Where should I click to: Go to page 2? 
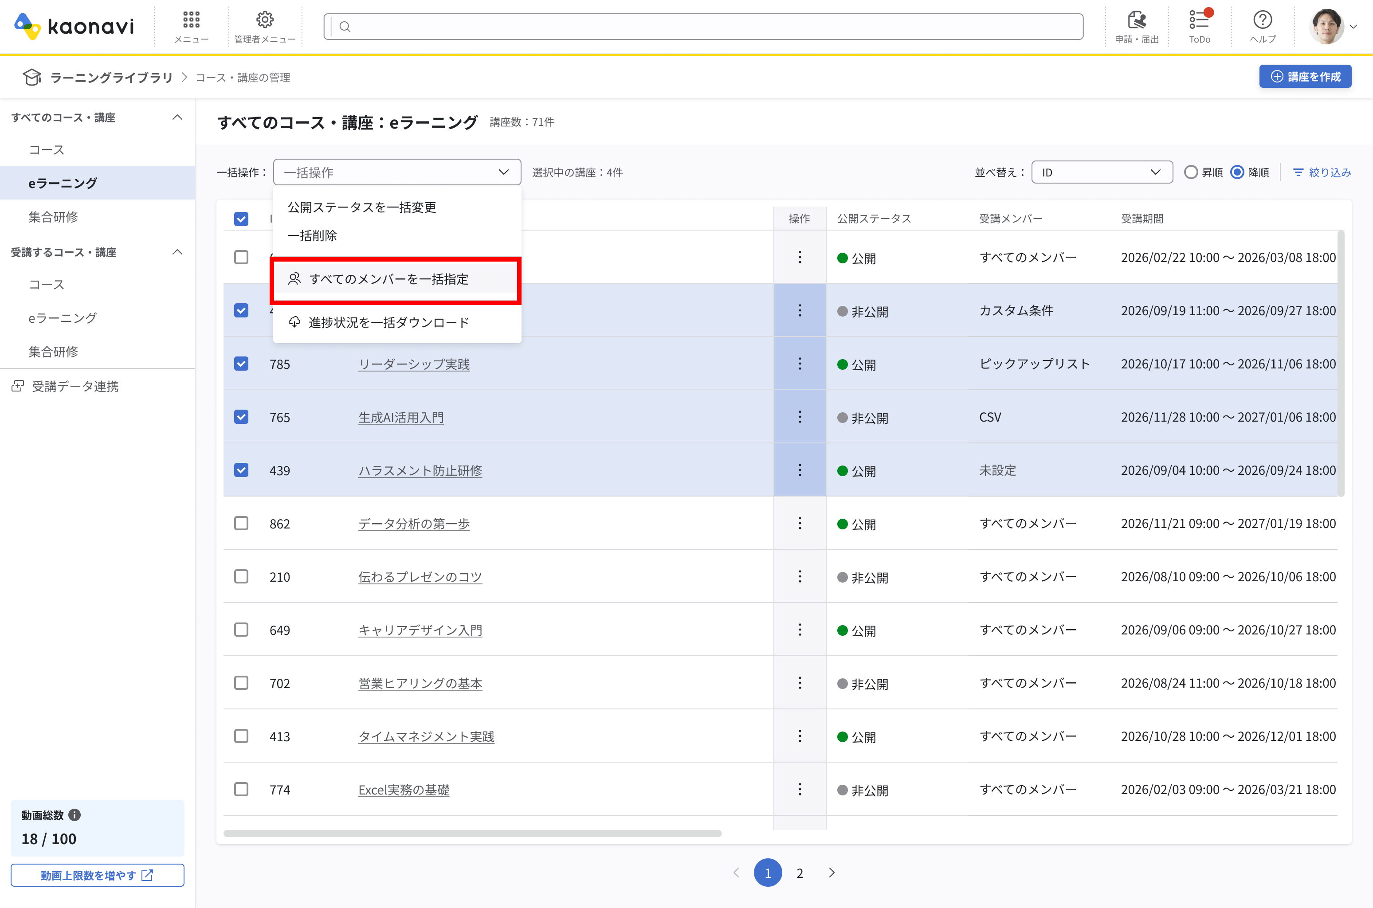click(800, 873)
